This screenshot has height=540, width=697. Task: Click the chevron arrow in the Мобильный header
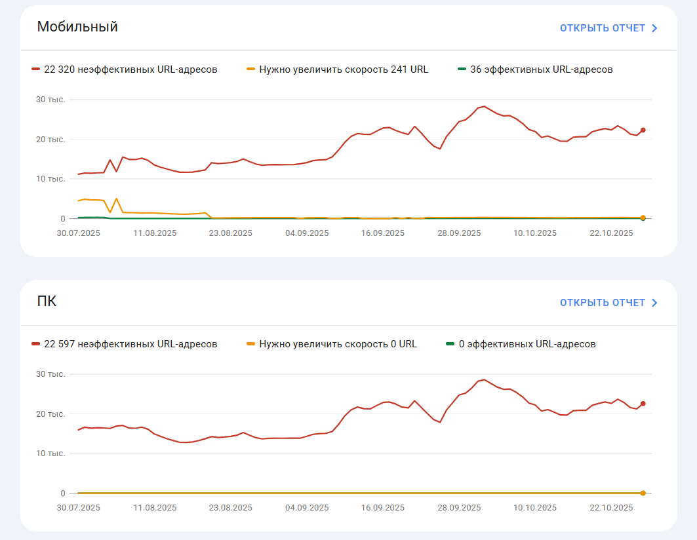(x=654, y=28)
